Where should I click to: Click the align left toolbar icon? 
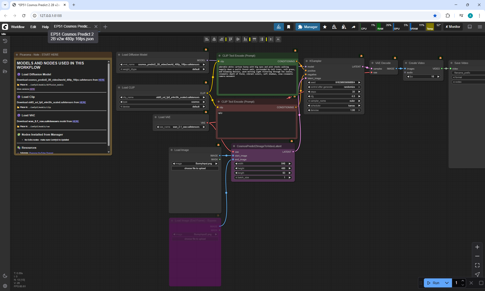click(207, 39)
